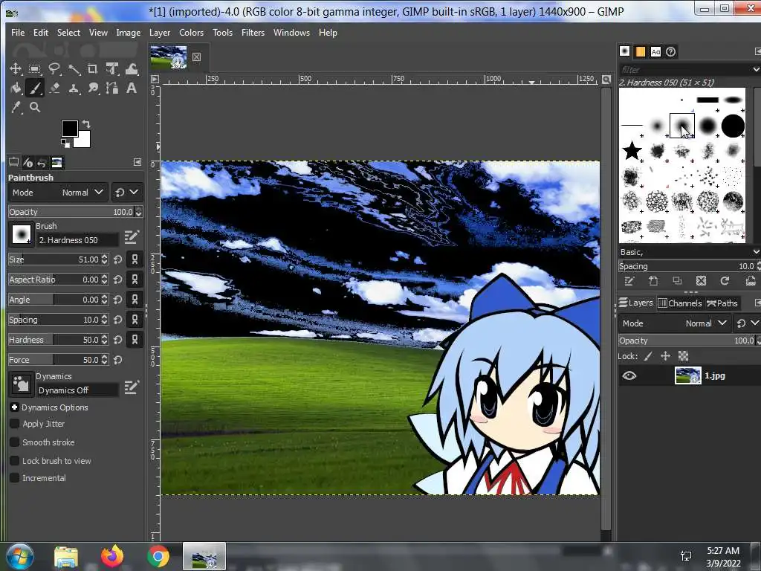Screen dimensions: 761x571
Task: Select the Text tool
Action: [x=132, y=88]
